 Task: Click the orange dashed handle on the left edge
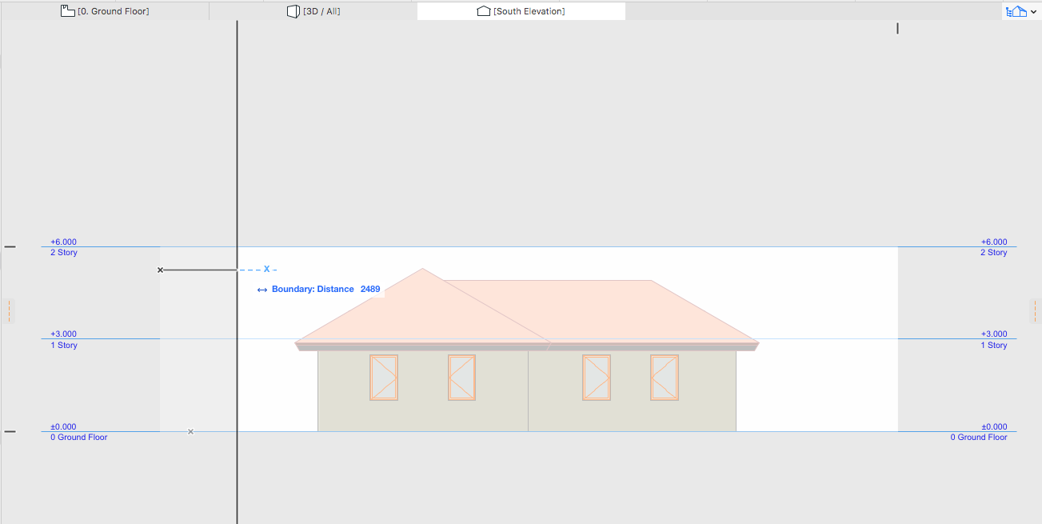pos(9,310)
